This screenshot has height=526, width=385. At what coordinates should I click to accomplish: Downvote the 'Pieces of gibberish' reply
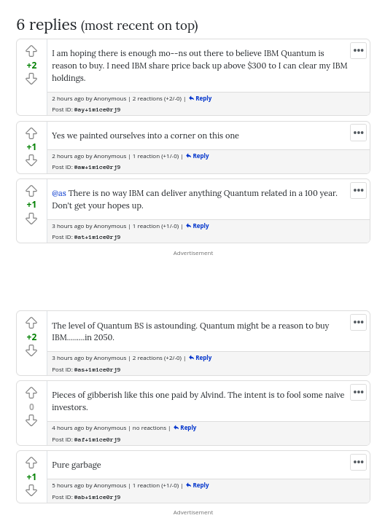[31, 420]
